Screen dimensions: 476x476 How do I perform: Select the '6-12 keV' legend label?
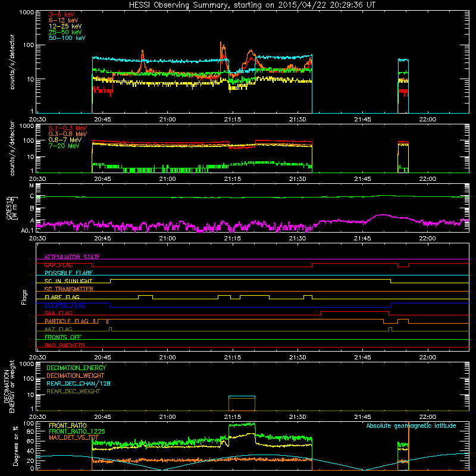(x=64, y=20)
